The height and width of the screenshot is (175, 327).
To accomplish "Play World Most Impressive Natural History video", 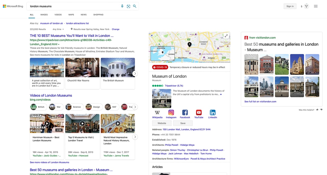I will (x=118, y=124).
